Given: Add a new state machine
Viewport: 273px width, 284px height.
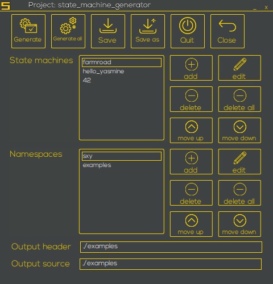Looking at the screenshot, I should coord(191,68).
